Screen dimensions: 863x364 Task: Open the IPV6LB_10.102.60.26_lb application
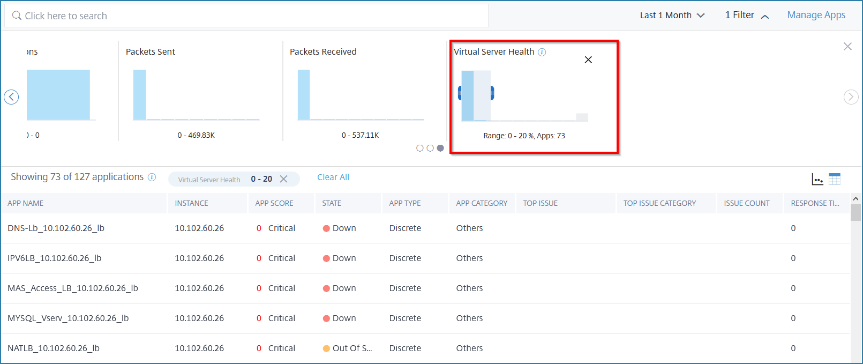click(x=54, y=258)
